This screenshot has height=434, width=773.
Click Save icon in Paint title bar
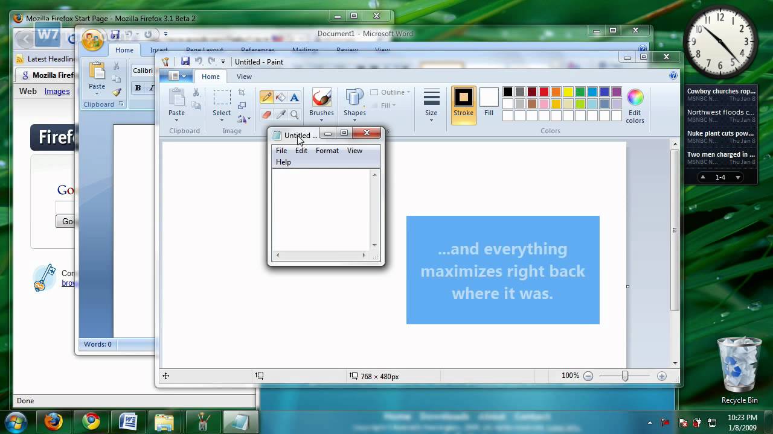[185, 61]
